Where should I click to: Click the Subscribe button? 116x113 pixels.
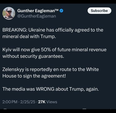99,10
